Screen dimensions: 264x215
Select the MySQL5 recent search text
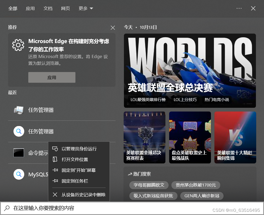pos(38,174)
